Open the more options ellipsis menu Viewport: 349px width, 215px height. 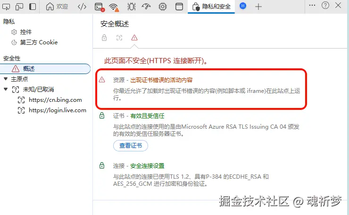coord(312,5)
